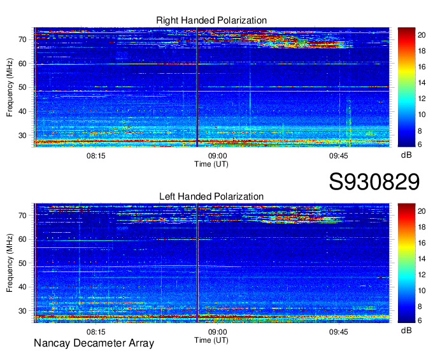This screenshot has height=351, width=433.
Task: Click the yellow region of bottom colorbar
Action: [x=406, y=247]
